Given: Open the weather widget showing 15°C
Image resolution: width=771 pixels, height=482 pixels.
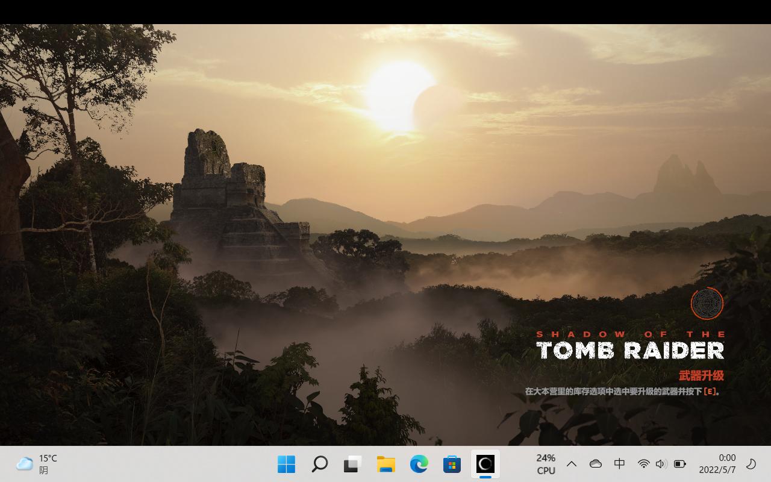Looking at the screenshot, I should [x=37, y=464].
